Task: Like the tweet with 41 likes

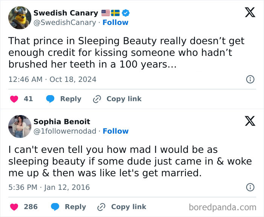Action: (14, 99)
